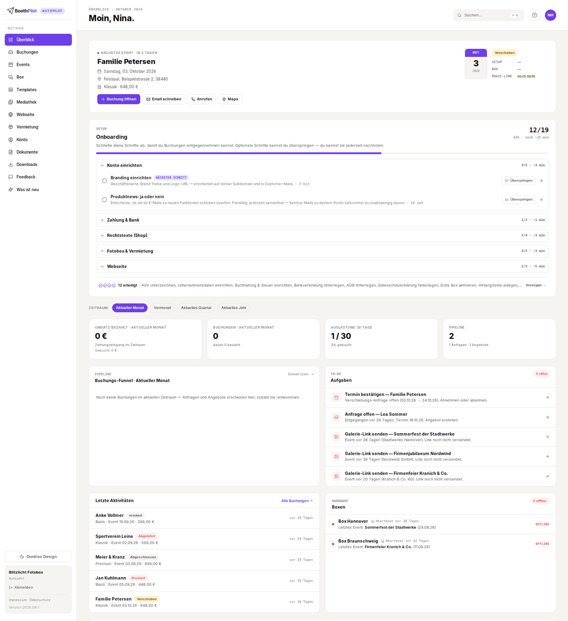
Task: Focus the Suchen search field
Action: [x=488, y=15]
